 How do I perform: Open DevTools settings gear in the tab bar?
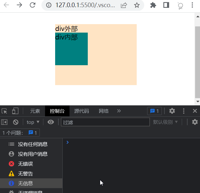click(172, 111)
